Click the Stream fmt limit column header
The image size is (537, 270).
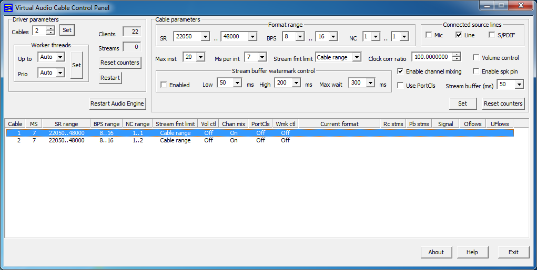point(175,124)
